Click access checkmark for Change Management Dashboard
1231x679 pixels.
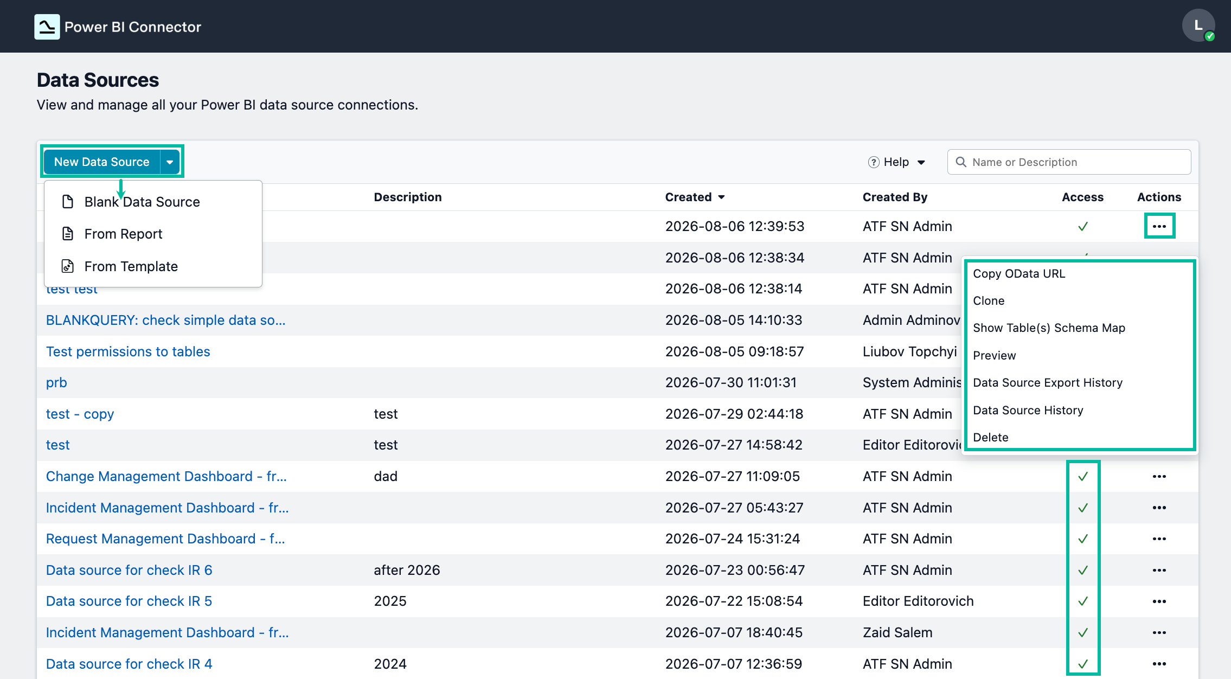(x=1083, y=476)
